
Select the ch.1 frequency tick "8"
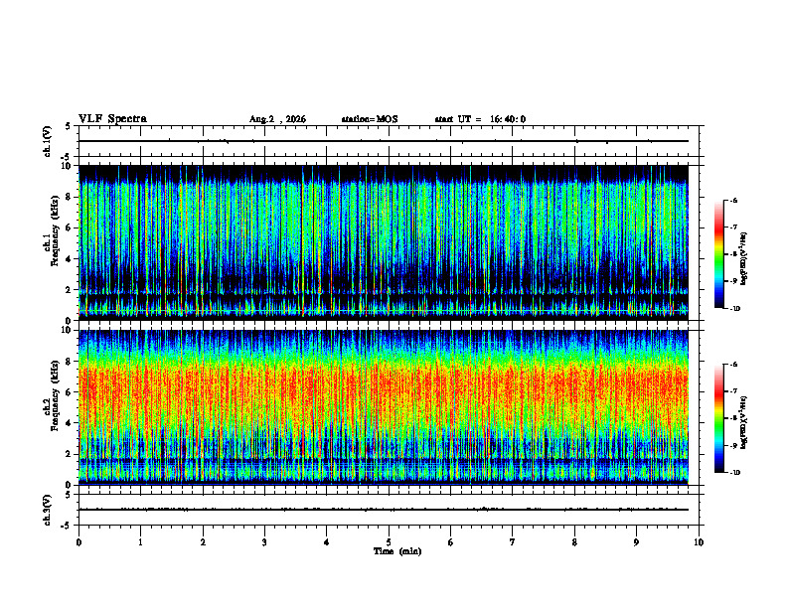[x=70, y=197]
